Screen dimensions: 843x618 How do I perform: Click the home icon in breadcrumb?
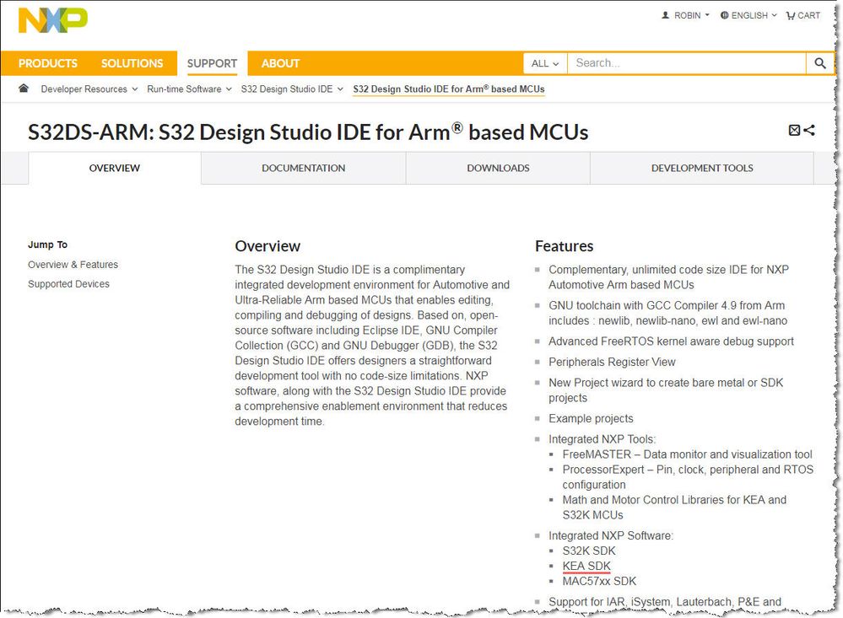(23, 89)
